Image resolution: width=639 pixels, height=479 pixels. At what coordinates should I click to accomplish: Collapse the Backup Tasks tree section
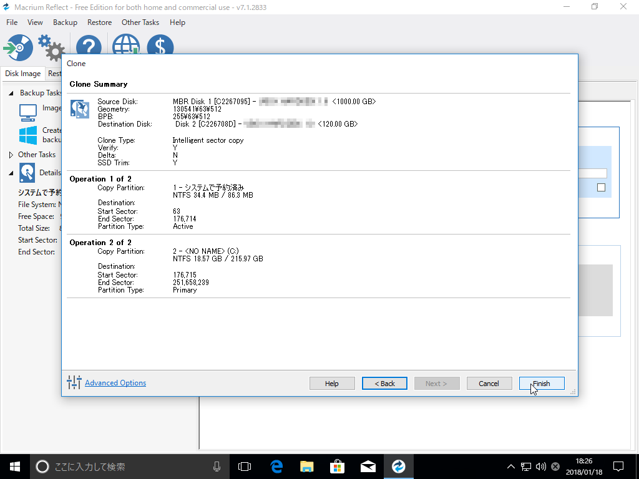tap(11, 94)
